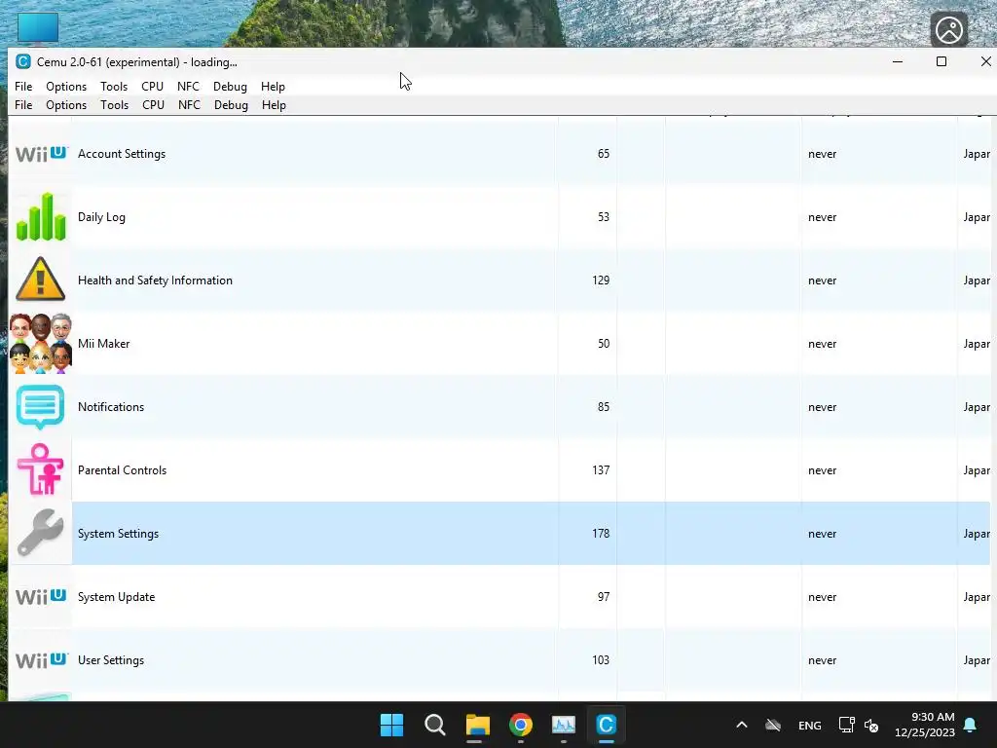Click the desktop monitor icon at top left
This screenshot has width=997, height=748.
[x=38, y=28]
